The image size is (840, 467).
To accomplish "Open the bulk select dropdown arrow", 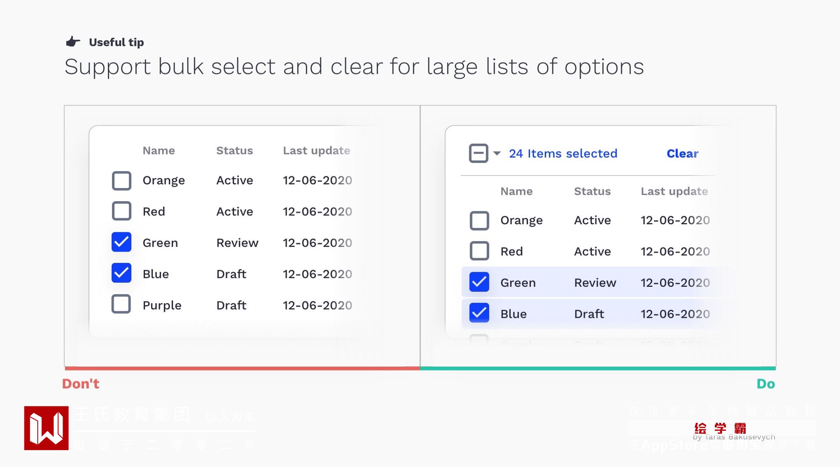I will click(497, 153).
